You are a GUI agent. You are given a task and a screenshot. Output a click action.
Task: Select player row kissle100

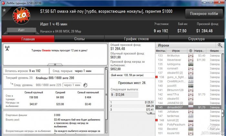[x=188, y=133]
